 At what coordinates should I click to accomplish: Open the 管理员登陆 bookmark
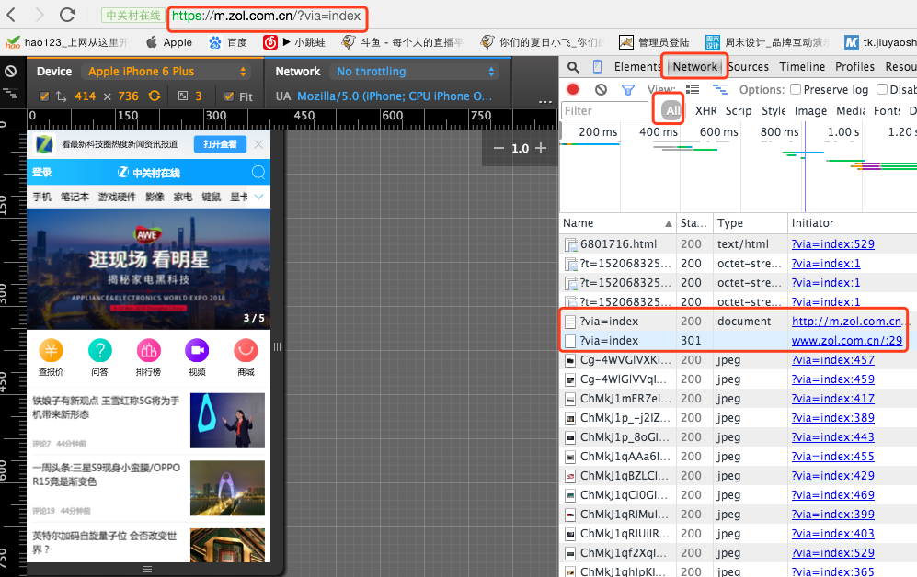655,42
